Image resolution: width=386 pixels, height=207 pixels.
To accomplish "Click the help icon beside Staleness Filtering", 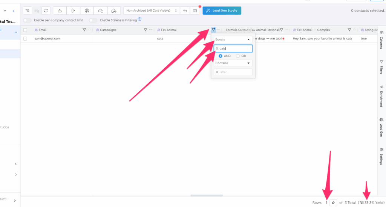I will tap(140, 20).
